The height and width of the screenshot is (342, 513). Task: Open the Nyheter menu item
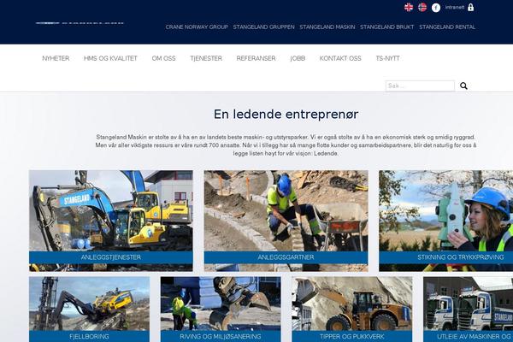(x=56, y=58)
